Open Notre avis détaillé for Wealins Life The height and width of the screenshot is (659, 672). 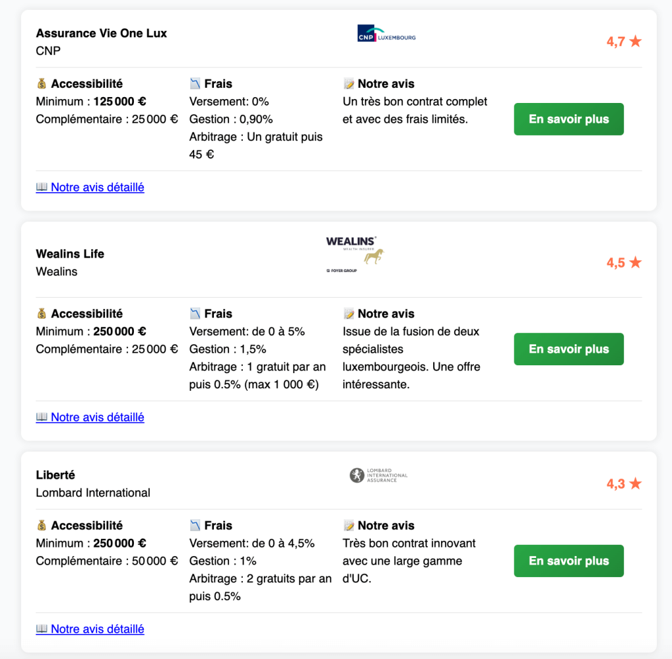[x=97, y=418]
